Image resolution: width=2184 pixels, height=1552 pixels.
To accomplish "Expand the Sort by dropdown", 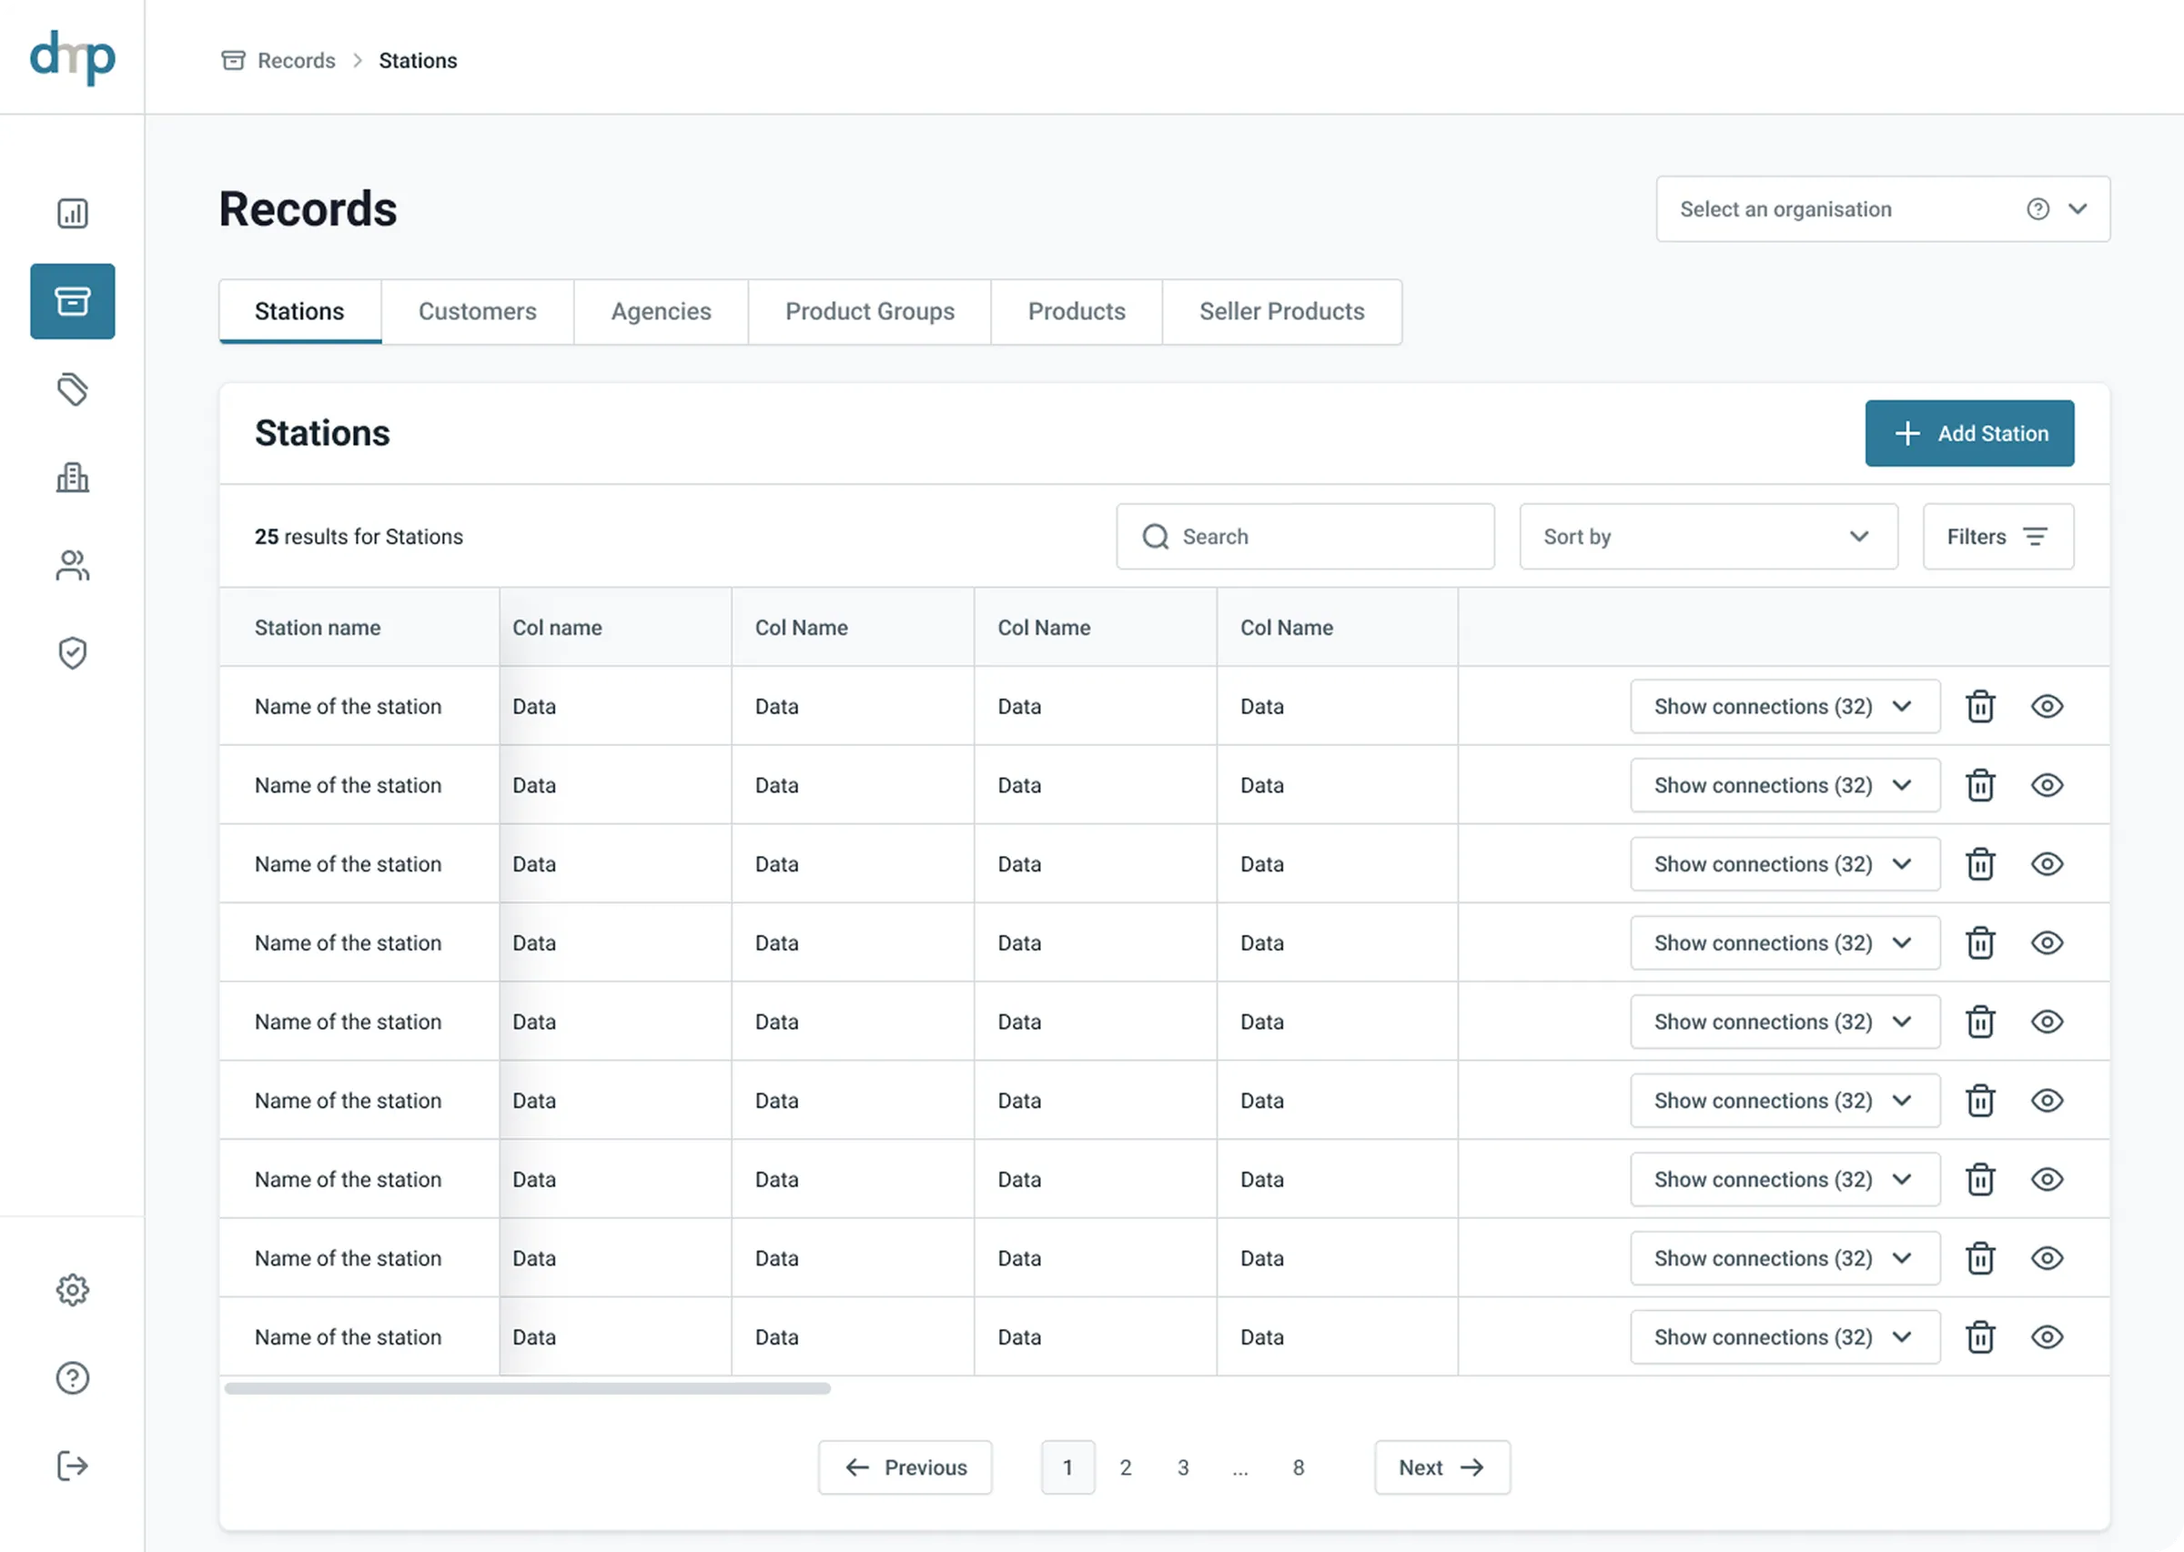I will (x=1708, y=536).
